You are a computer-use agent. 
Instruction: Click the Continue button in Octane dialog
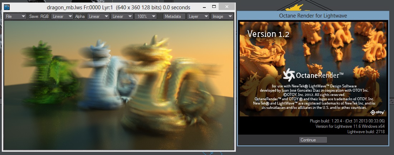[313, 140]
